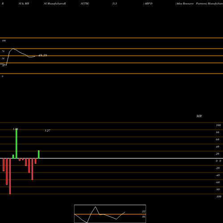This screenshot has height=223, width=223.
Task: Click the 80 label on MR axis
Action: 217,132
